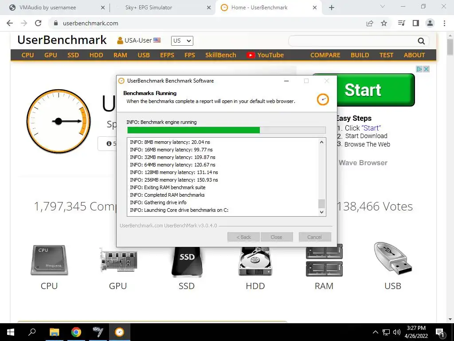Open the USB menu in site navbar
The width and height of the screenshot is (454, 341).
point(144,55)
